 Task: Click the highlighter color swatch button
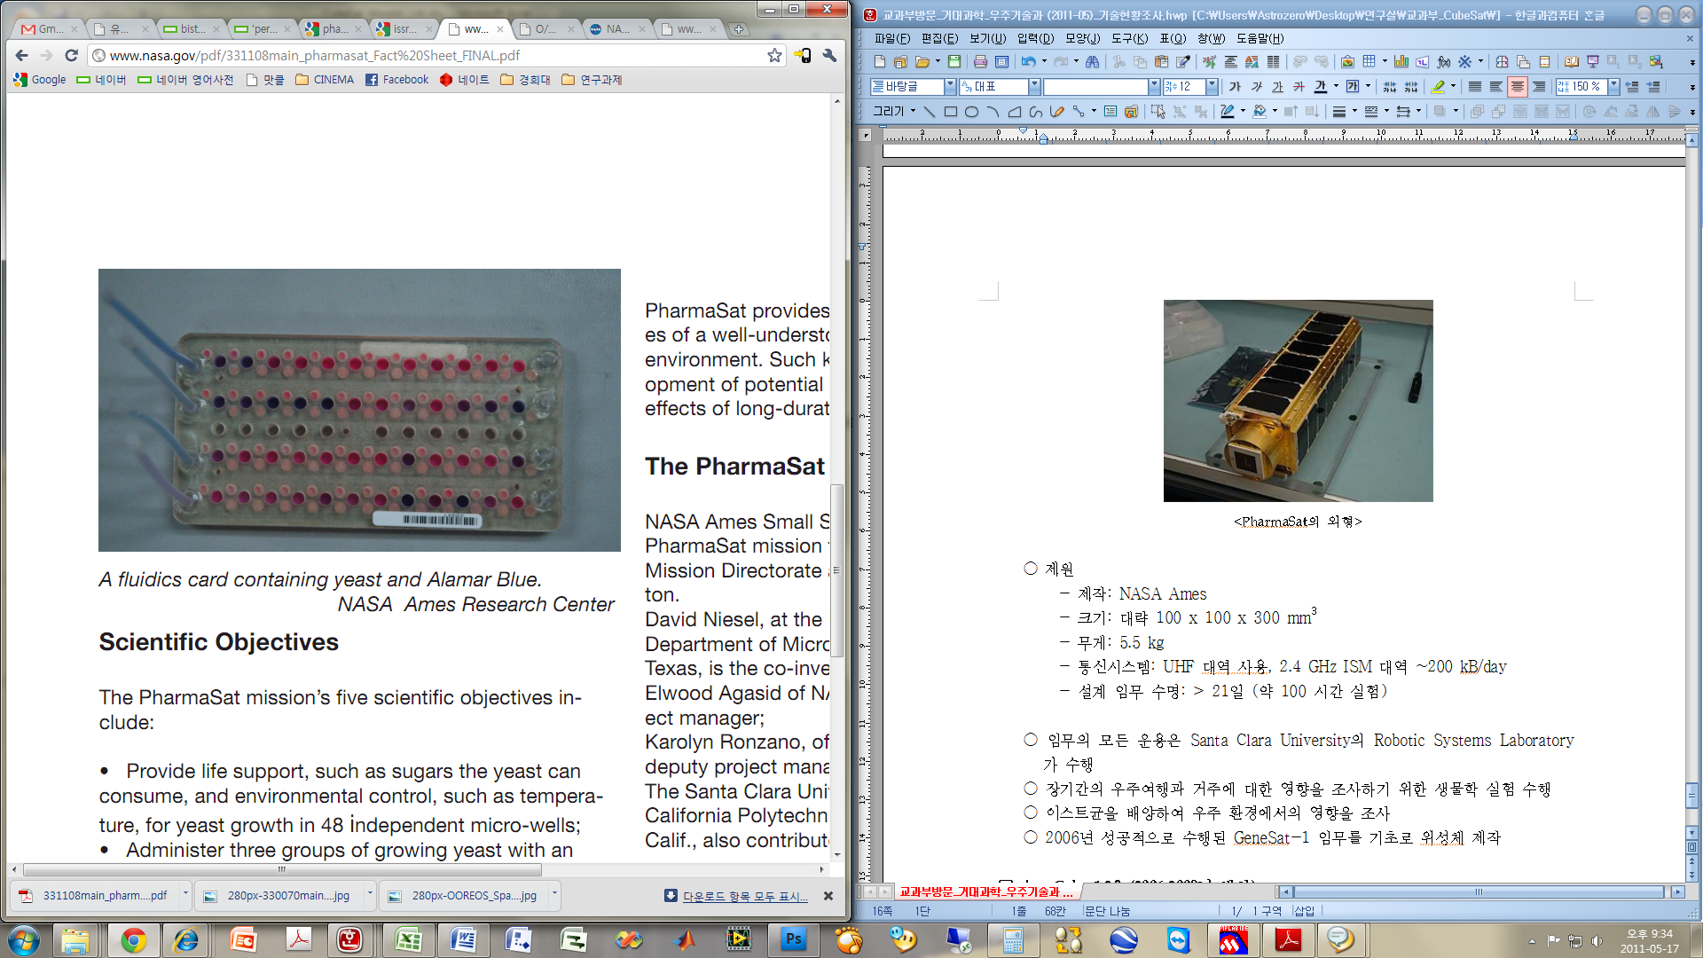click(1438, 87)
